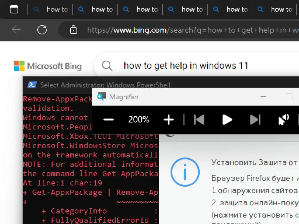Switch to the third 'how to' tab
Image resolution: width=299 pixels, height=224 pixels.
[x=140, y=9]
